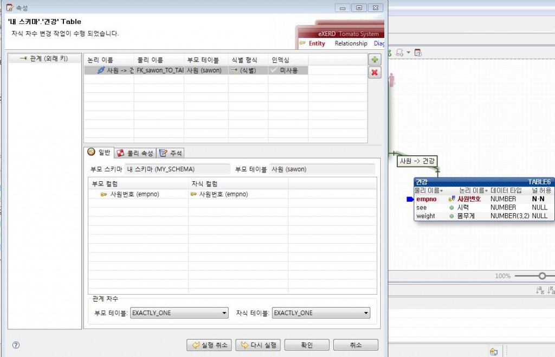
Task: Switch to the 주석 tab
Action: pos(171,153)
